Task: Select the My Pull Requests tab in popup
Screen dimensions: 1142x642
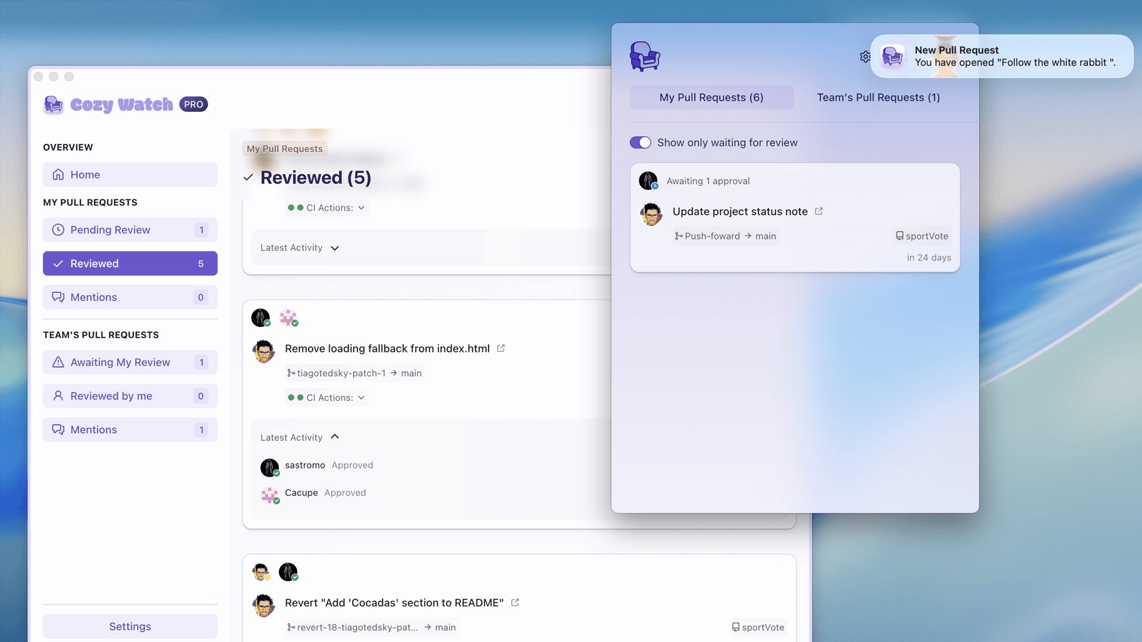Action: click(711, 97)
